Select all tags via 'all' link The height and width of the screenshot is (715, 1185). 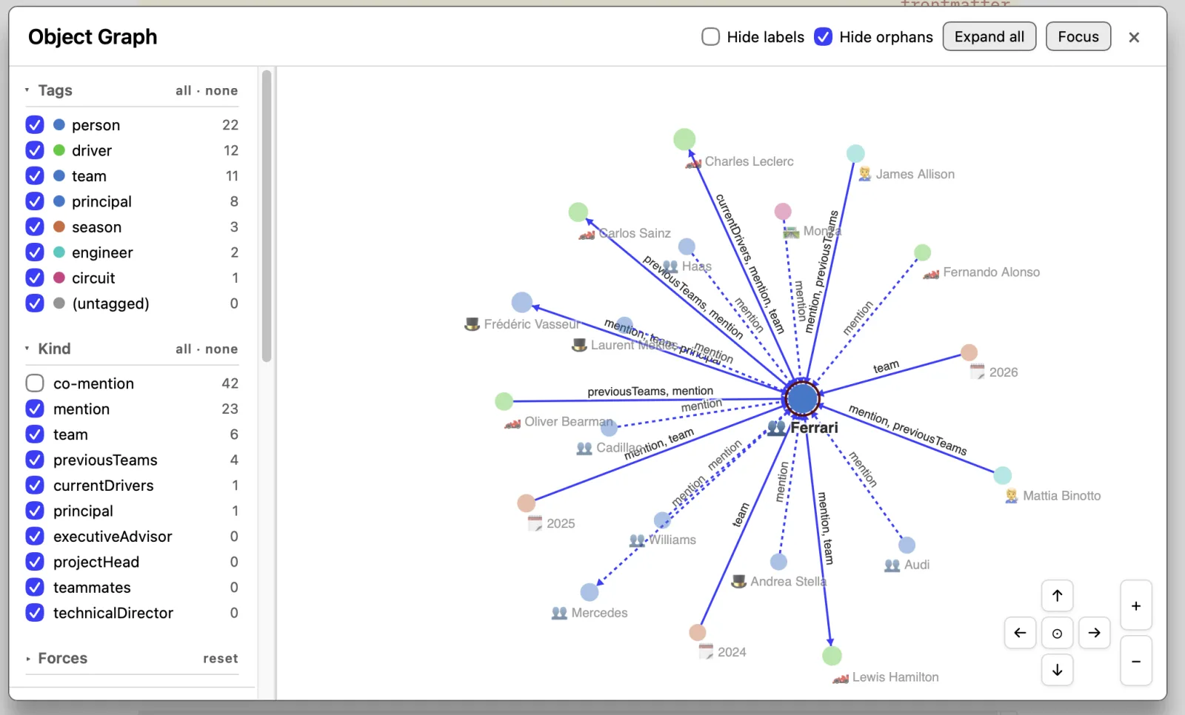pos(184,91)
